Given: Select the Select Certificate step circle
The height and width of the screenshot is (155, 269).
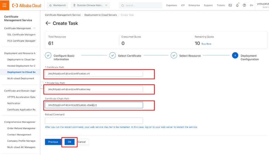Looking at the screenshot, I should (x=112, y=56).
